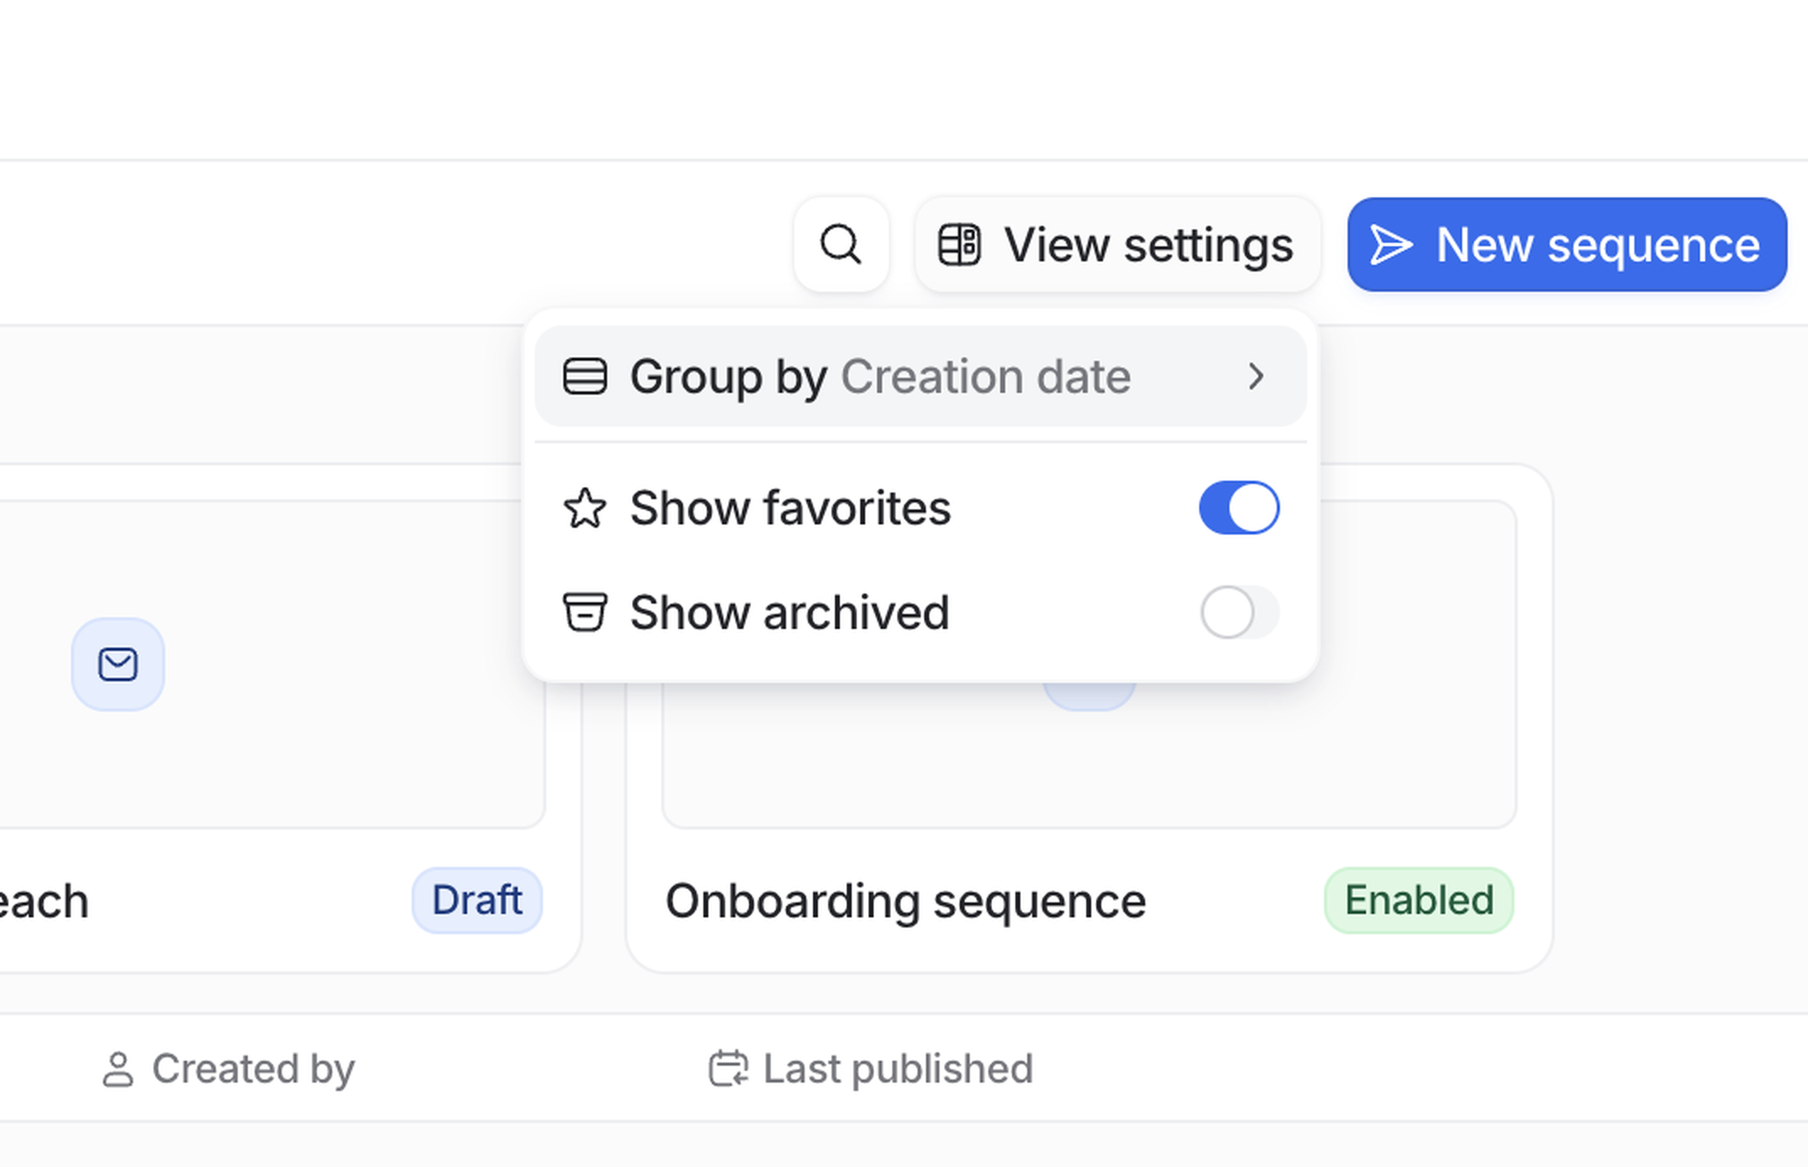
Task: Click the View settings layout icon
Action: [x=959, y=245]
